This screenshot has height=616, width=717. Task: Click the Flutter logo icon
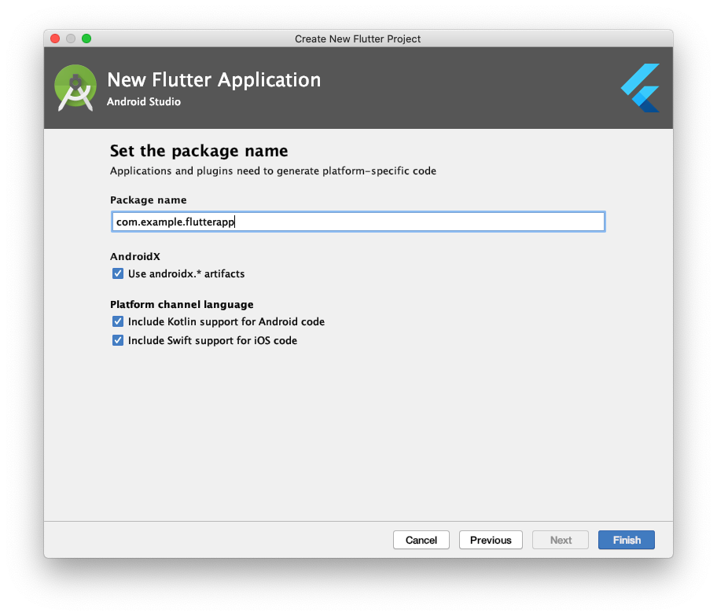[640, 88]
